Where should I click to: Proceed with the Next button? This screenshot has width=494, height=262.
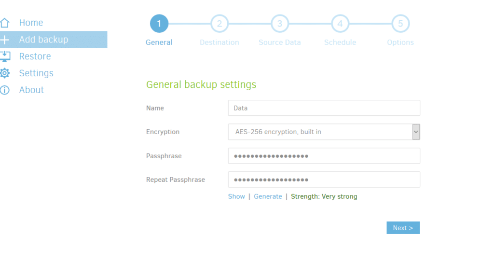click(x=403, y=228)
